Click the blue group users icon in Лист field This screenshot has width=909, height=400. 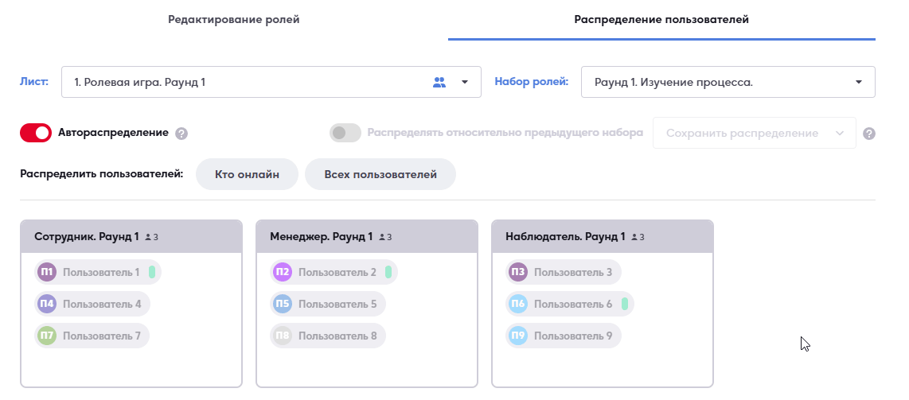[x=439, y=82]
